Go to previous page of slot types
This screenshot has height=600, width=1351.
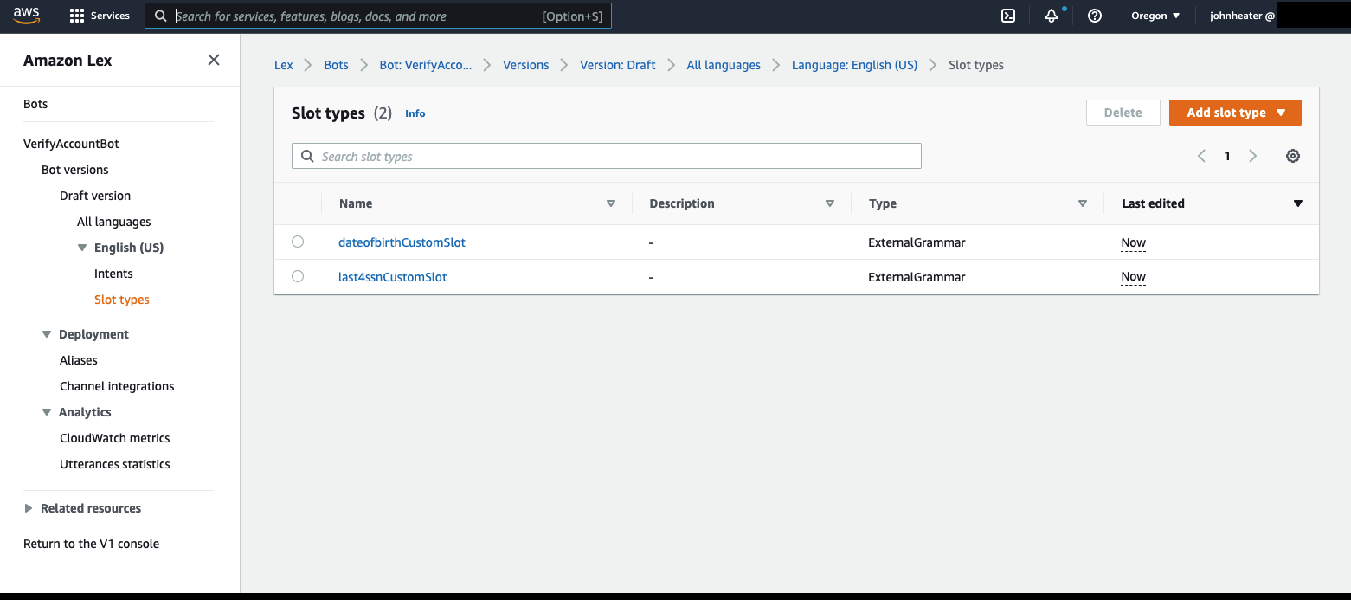pos(1201,156)
